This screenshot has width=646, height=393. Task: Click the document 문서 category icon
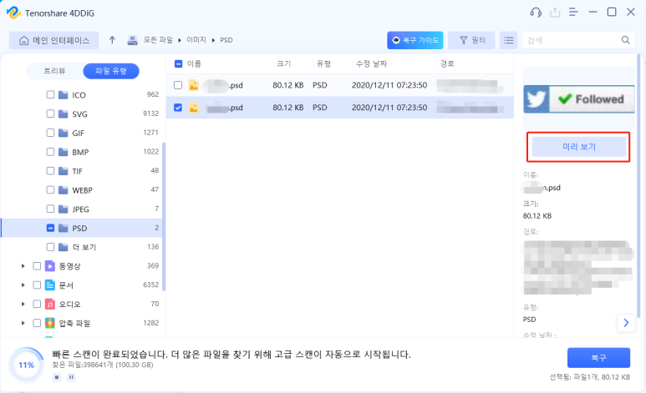click(50, 285)
